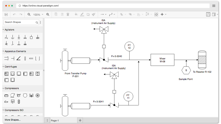Click the search magnifier in Search Shapes

(37, 22)
